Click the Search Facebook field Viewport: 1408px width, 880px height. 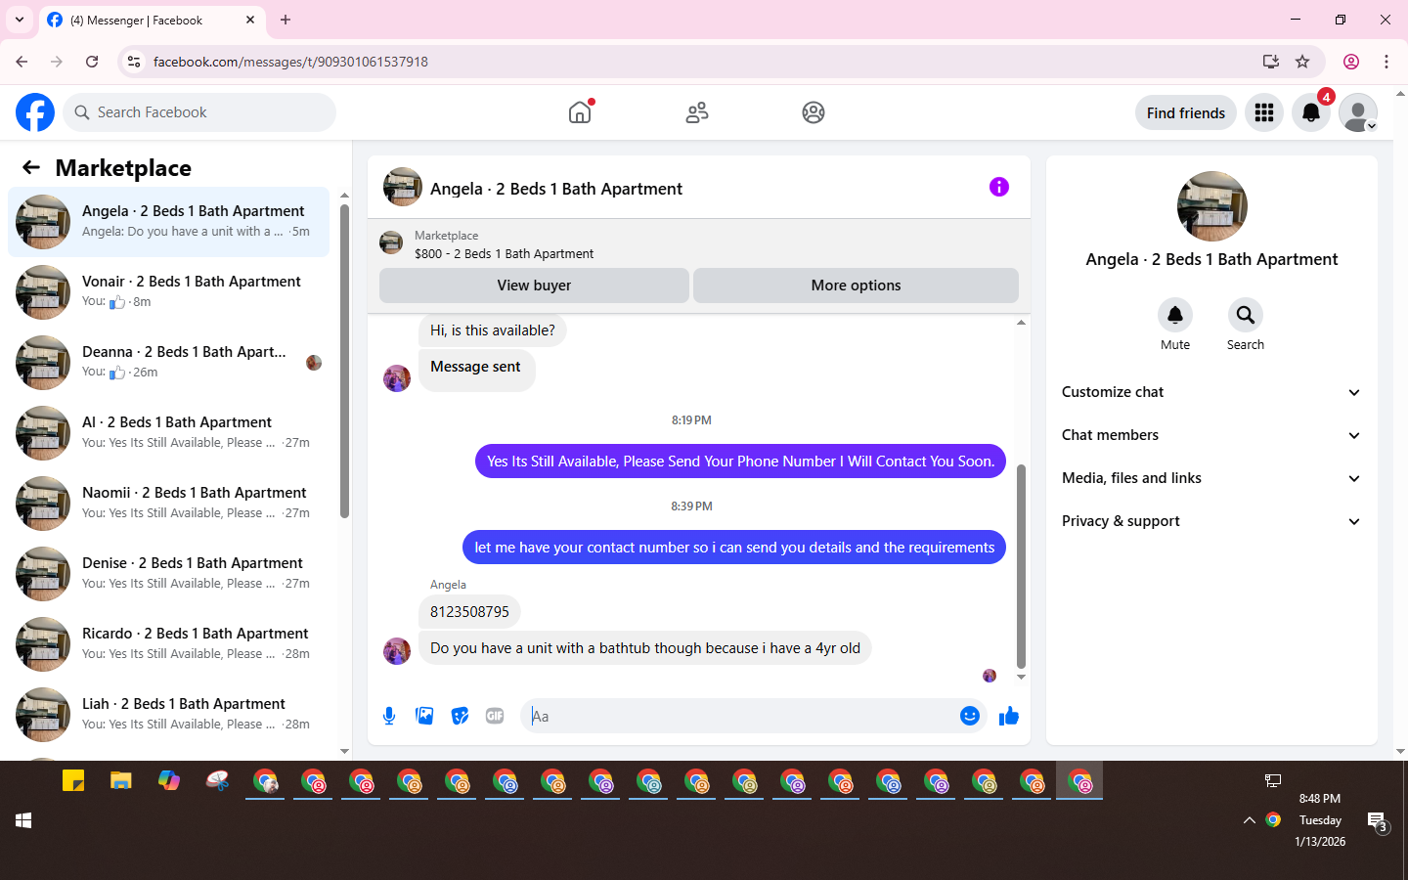click(x=199, y=112)
